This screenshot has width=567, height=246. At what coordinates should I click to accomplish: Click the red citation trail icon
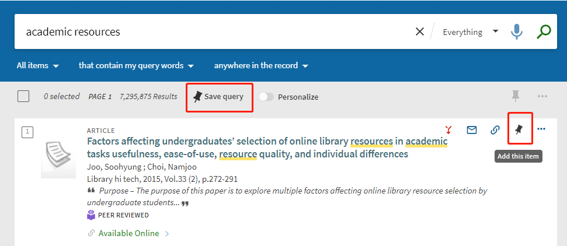click(448, 130)
